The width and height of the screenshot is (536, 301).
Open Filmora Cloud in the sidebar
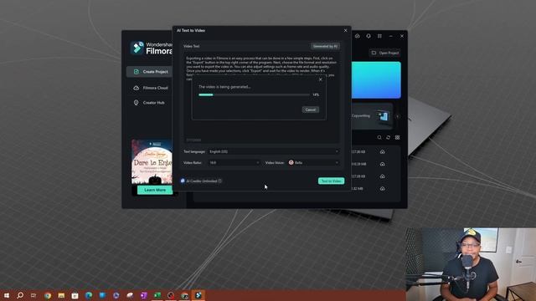pyautogui.click(x=150, y=88)
